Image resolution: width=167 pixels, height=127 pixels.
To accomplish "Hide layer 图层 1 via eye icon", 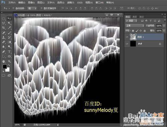I will (127, 37).
